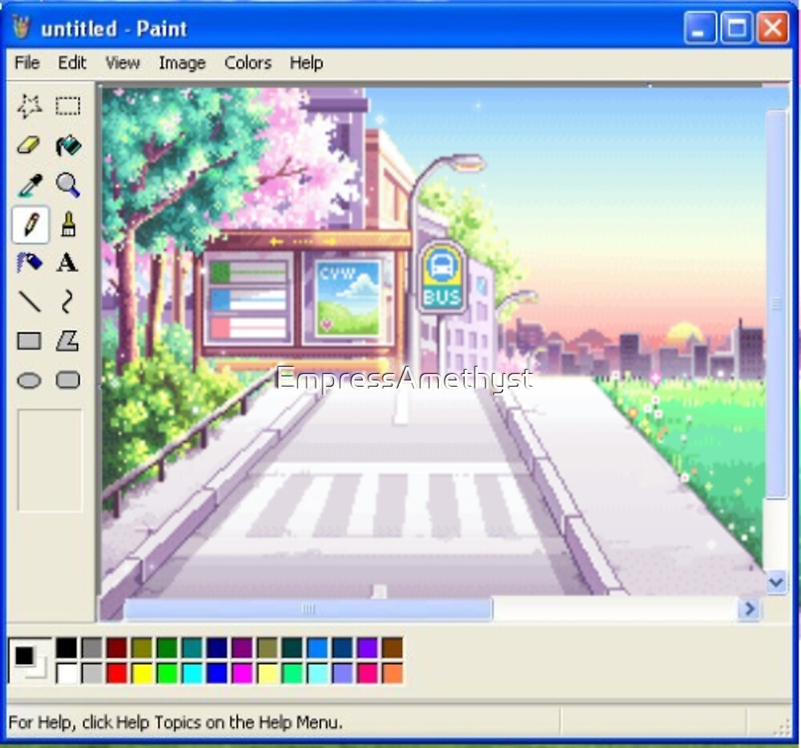The height and width of the screenshot is (748, 801).
Task: Click the vertical scrollbar down arrow
Action: pyautogui.click(x=775, y=582)
